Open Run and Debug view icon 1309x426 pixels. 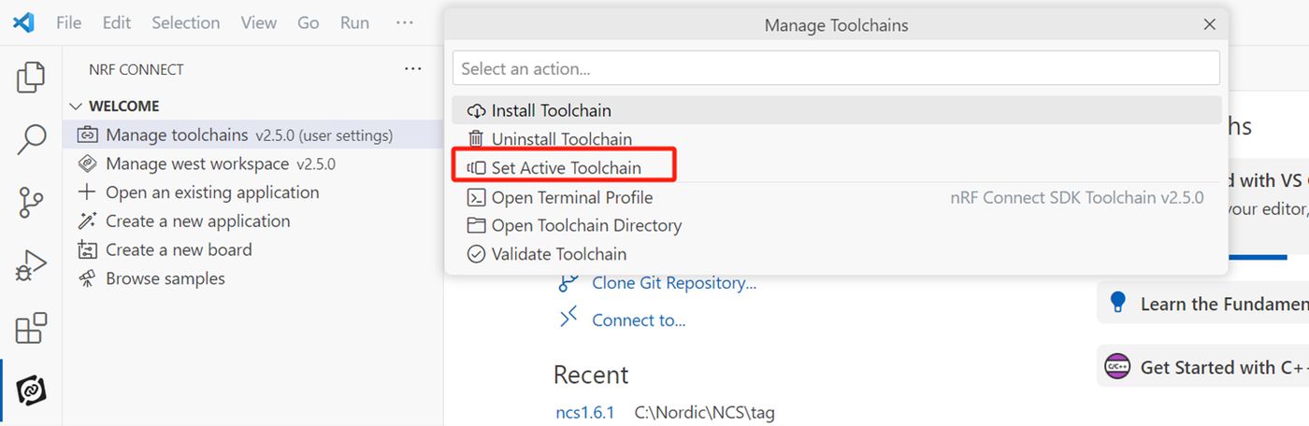(31, 265)
